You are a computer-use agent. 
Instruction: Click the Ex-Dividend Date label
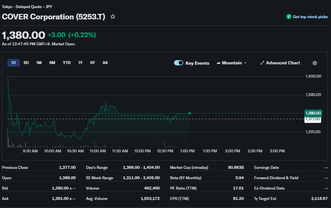269,188
